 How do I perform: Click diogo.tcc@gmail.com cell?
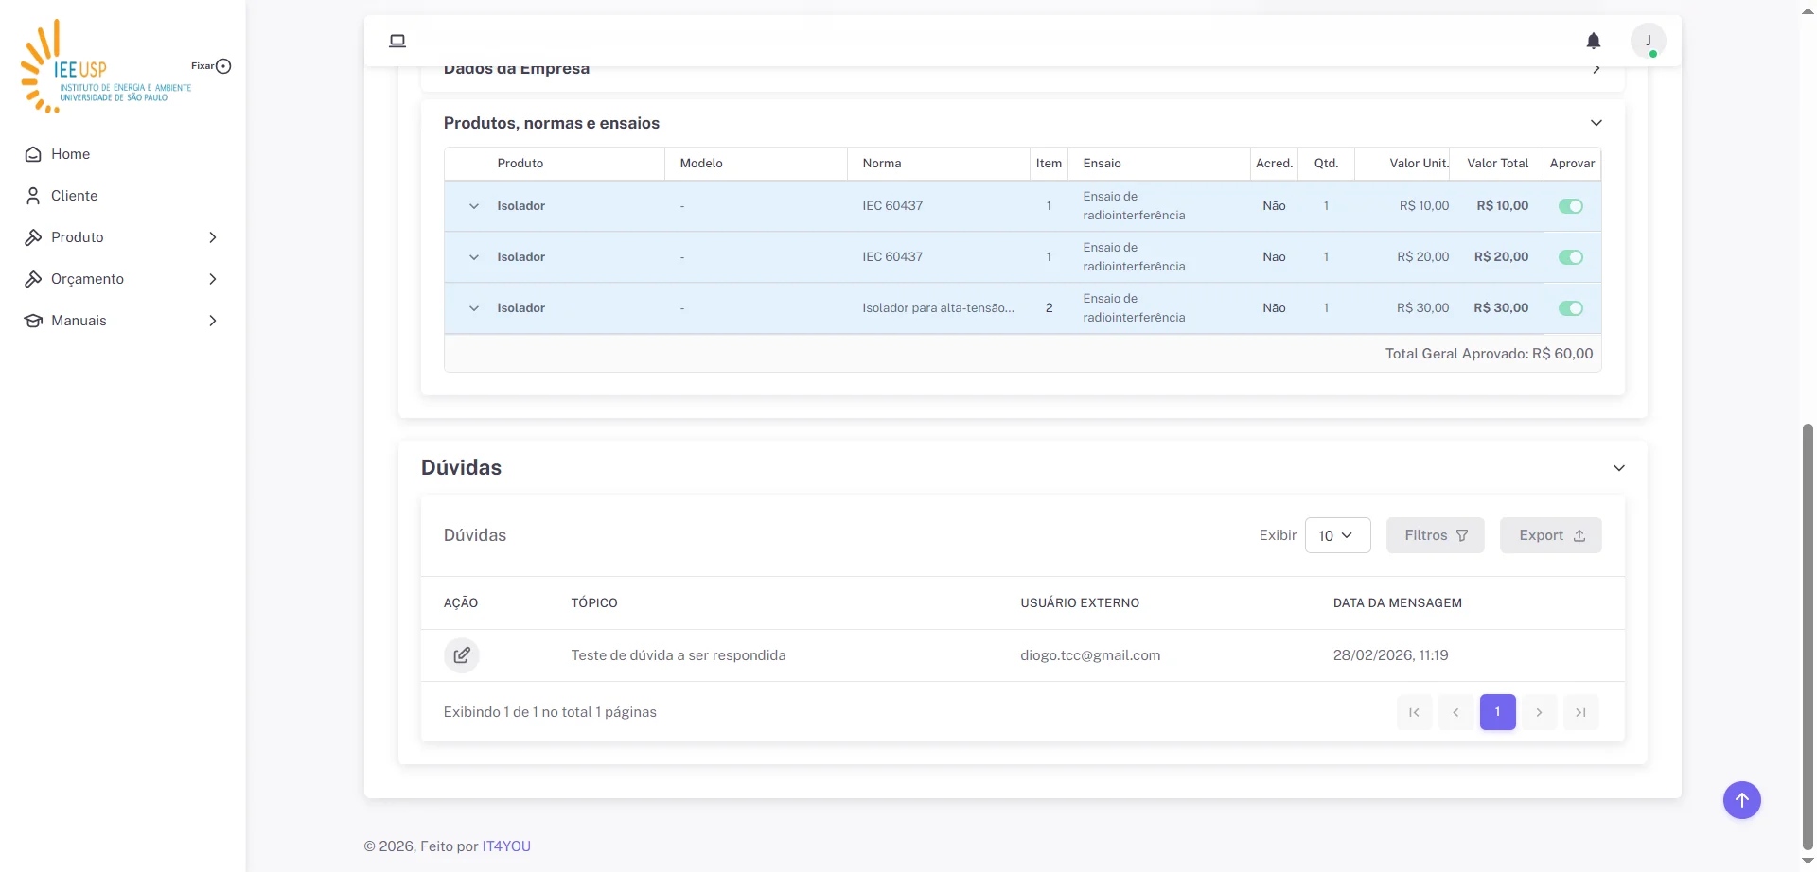click(x=1090, y=655)
